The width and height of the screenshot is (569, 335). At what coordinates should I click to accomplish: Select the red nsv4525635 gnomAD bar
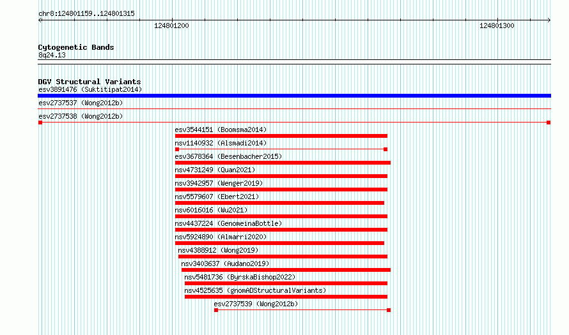[x=286, y=297]
